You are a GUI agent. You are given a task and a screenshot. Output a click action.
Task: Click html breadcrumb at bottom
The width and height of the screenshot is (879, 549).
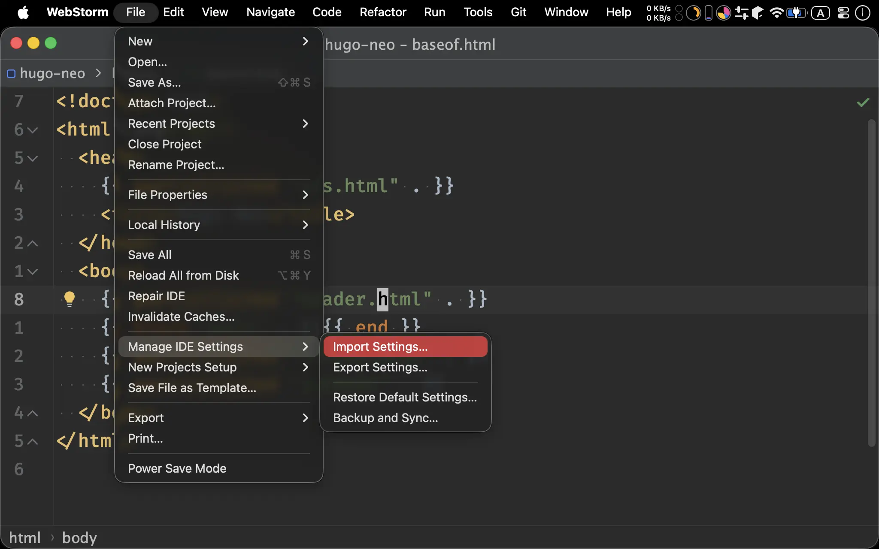coord(25,537)
